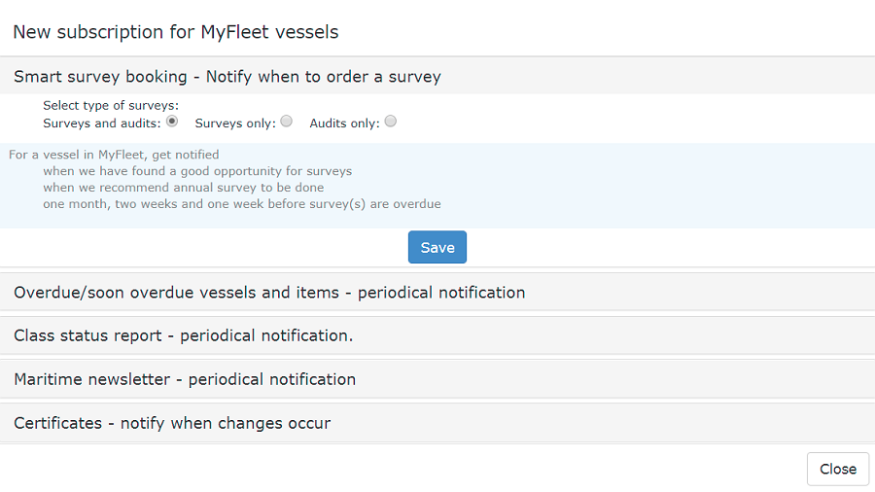Close the new subscription dialog
Screen dimensions: 875x492
pyautogui.click(x=837, y=469)
